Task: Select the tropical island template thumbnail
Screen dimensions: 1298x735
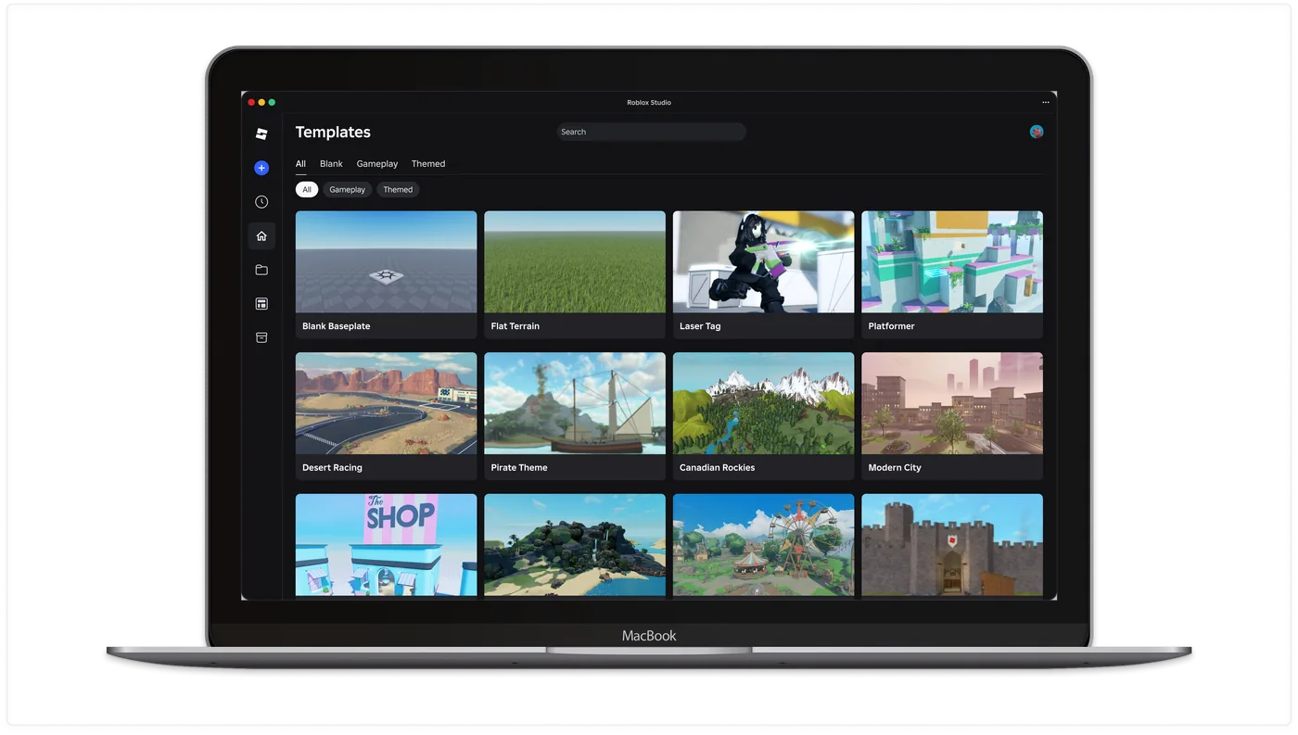Action: point(575,545)
